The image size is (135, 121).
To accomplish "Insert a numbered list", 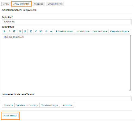I will pyautogui.click(x=25, y=31).
